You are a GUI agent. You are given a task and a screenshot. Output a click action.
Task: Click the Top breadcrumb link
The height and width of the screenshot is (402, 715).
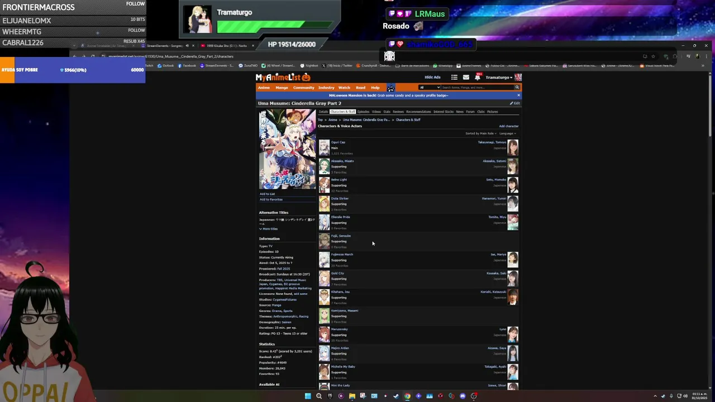320,119
